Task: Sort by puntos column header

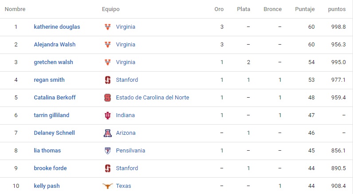Action: (x=337, y=9)
